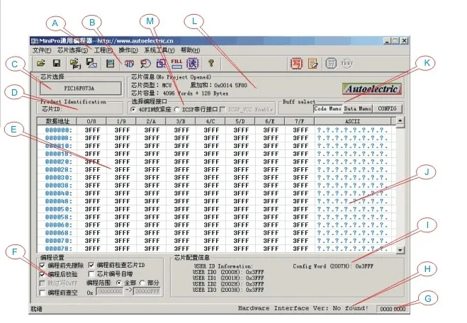Toggle the 编程前检查芯片ID checkbox
467x323 pixels.
pos(91,265)
